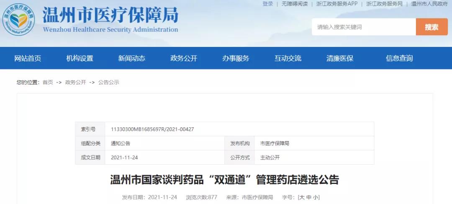Visit the 浙江政务服务网 link

pos(384,4)
